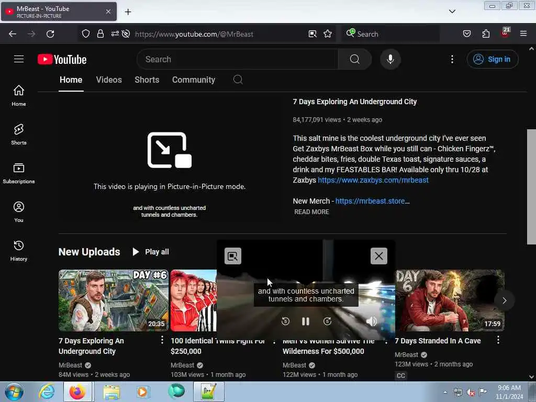Open Home in the left sidebar
This screenshot has width=536, height=402.
click(19, 95)
